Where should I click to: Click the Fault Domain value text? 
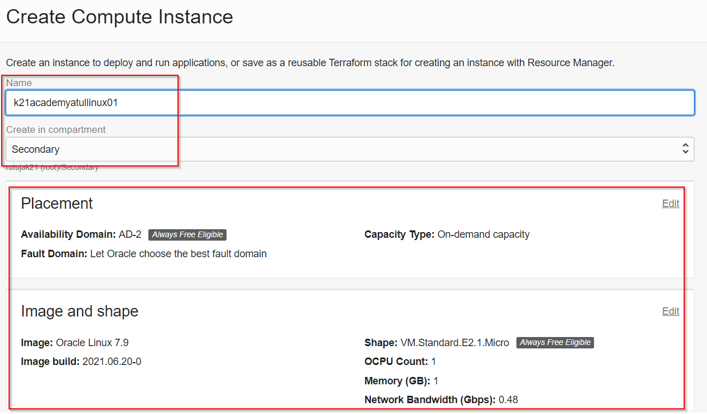point(178,254)
